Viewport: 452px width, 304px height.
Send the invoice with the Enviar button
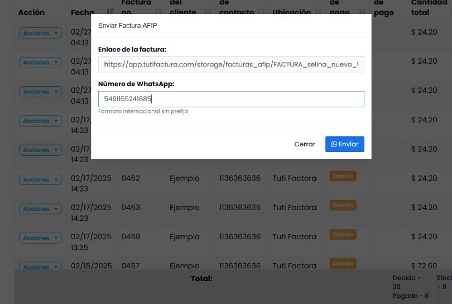pos(344,144)
